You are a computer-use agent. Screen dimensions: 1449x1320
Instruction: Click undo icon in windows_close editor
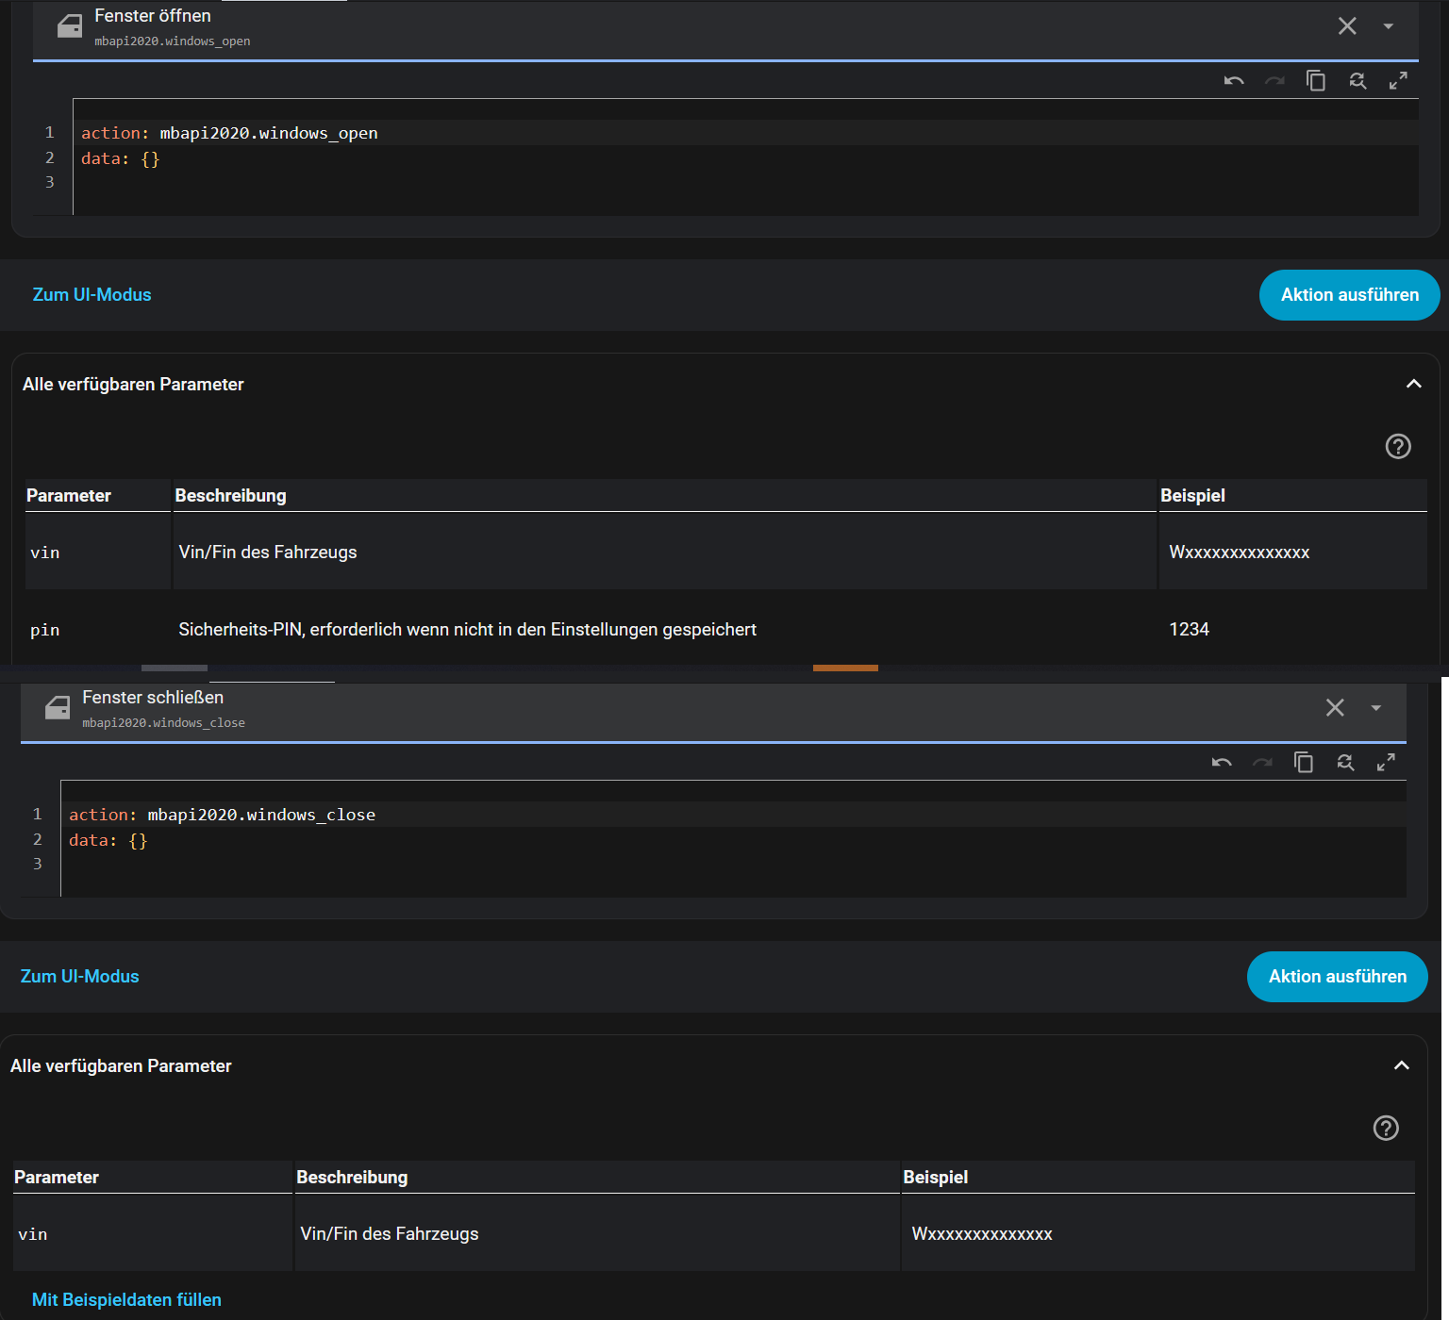1222,763
